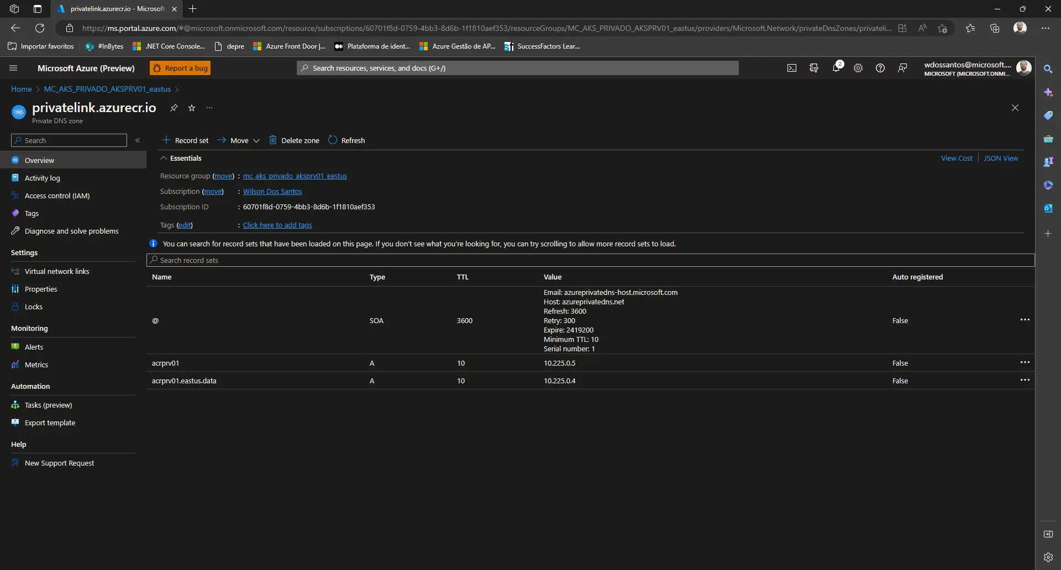Open options for acrprv01.eastus.data record
The height and width of the screenshot is (570, 1061).
pos(1025,380)
